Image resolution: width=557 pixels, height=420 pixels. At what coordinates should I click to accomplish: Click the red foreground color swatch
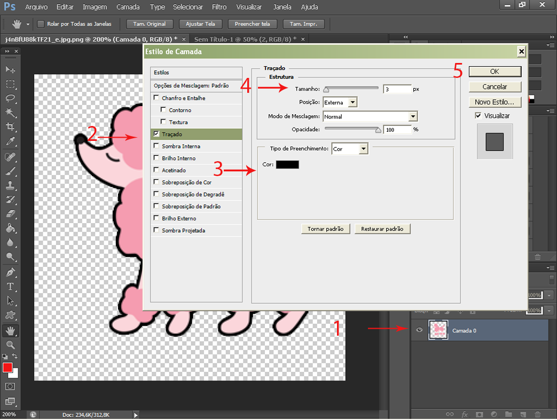pyautogui.click(x=7, y=368)
